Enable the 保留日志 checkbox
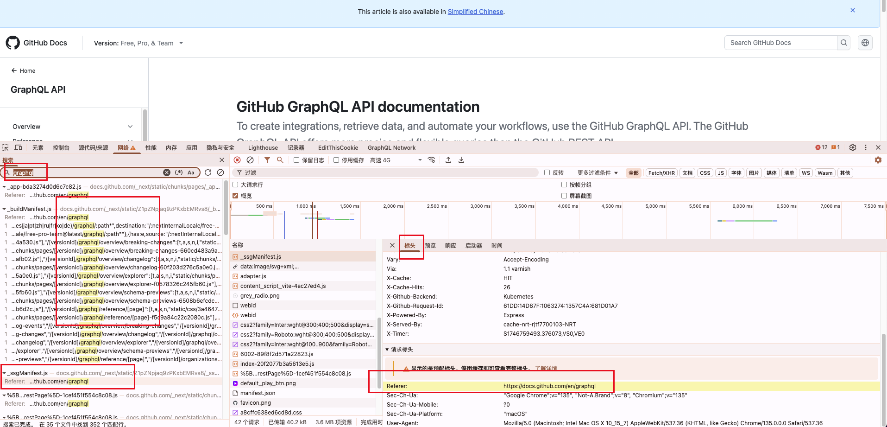The width and height of the screenshot is (887, 427). [x=296, y=160]
